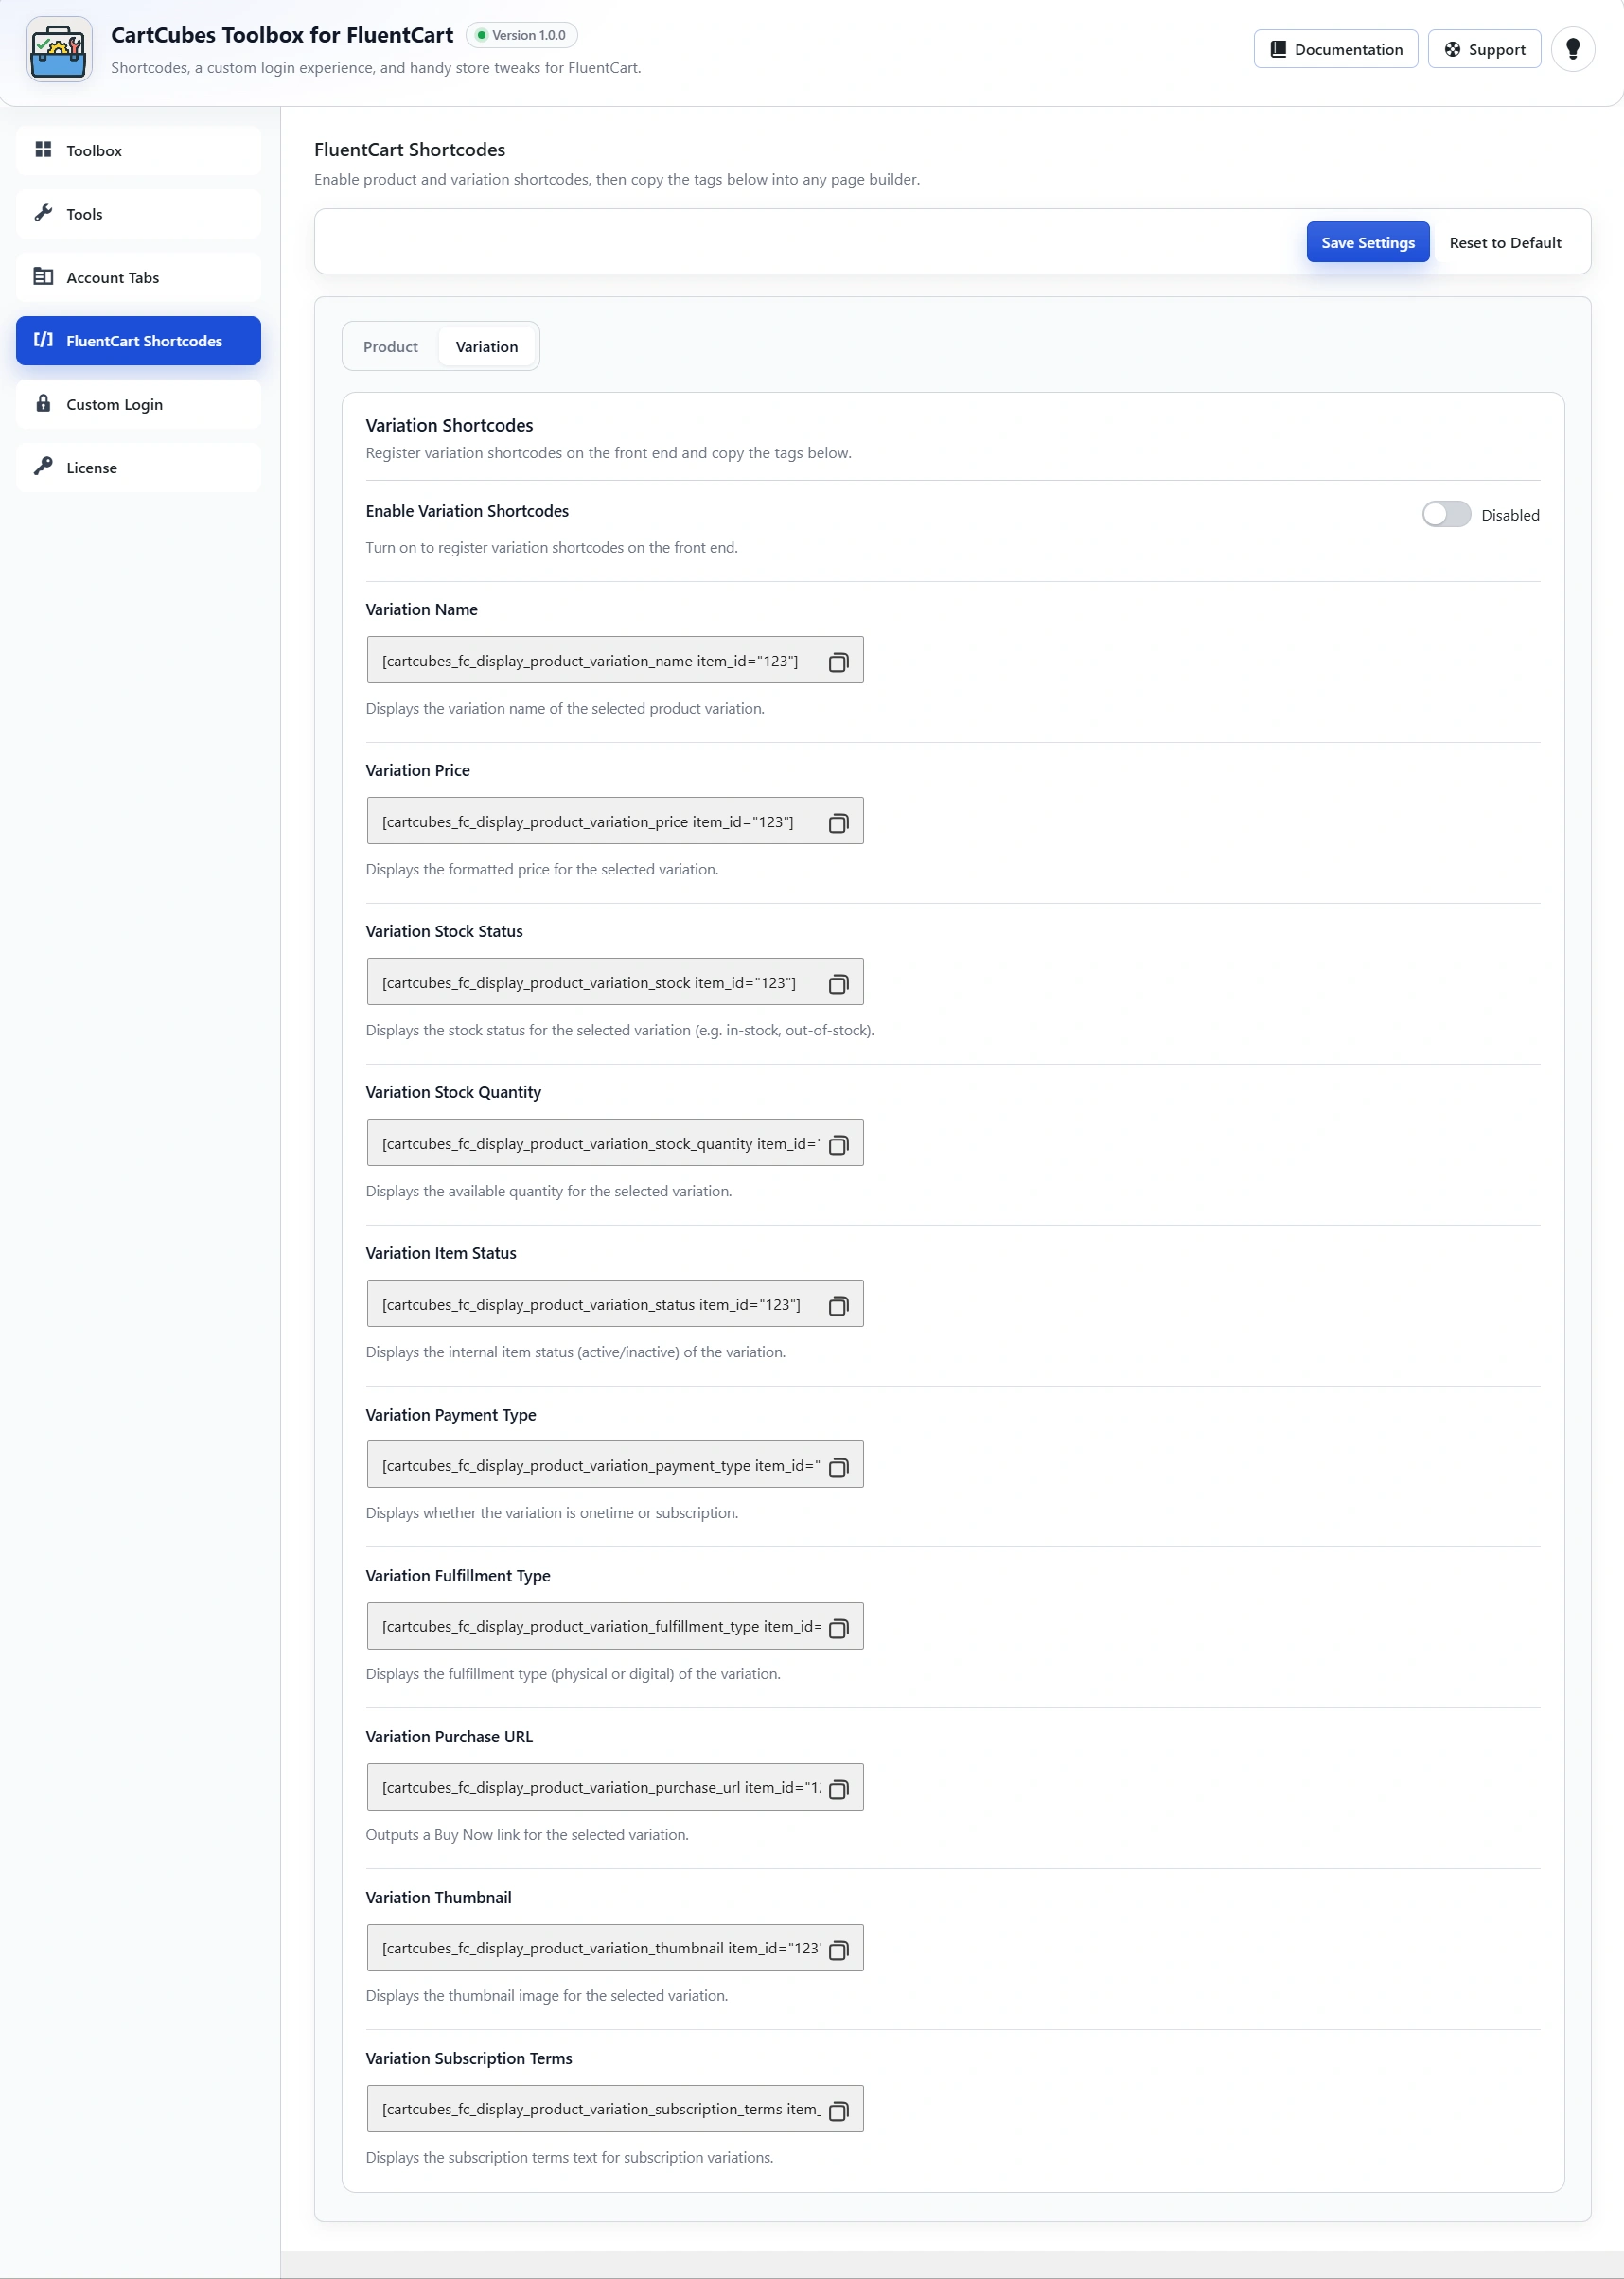1624x2279 pixels.
Task: Click the CartCubes toolbox logo
Action: pyautogui.click(x=59, y=49)
